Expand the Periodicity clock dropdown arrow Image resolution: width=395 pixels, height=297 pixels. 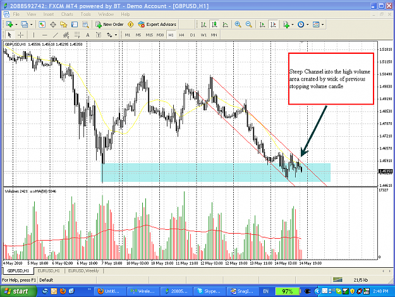(x=307, y=25)
